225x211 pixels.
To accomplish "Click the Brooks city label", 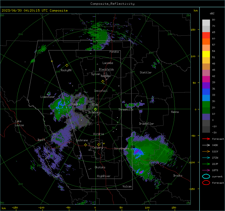I will point(178,176).
